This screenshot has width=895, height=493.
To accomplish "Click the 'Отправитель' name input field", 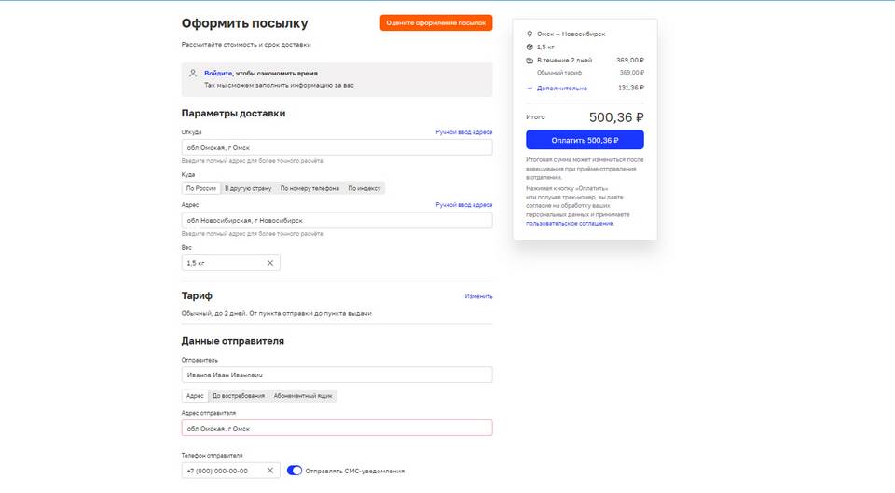I will pos(337,375).
